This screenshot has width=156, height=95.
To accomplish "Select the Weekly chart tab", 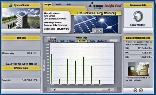I will pyautogui.click(x=72, y=41).
